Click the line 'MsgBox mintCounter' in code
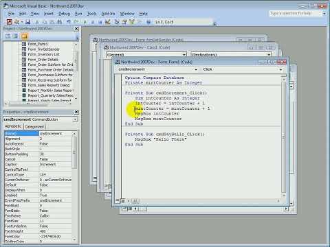 (158, 119)
